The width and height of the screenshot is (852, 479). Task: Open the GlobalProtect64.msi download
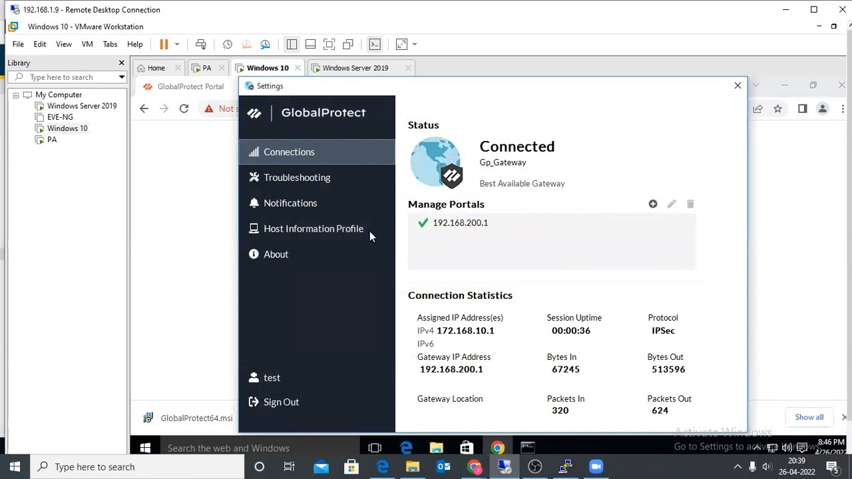(188, 418)
